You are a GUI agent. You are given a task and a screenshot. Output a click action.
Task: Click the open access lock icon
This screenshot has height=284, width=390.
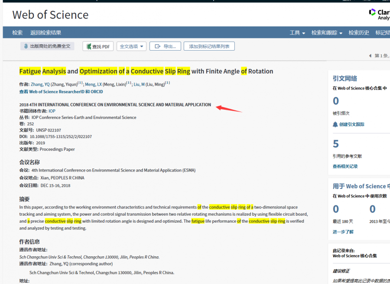tap(26, 46)
